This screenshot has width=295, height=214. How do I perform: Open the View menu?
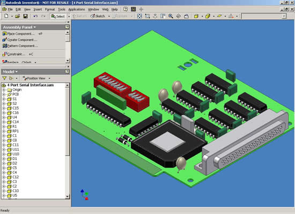(x=27, y=9)
